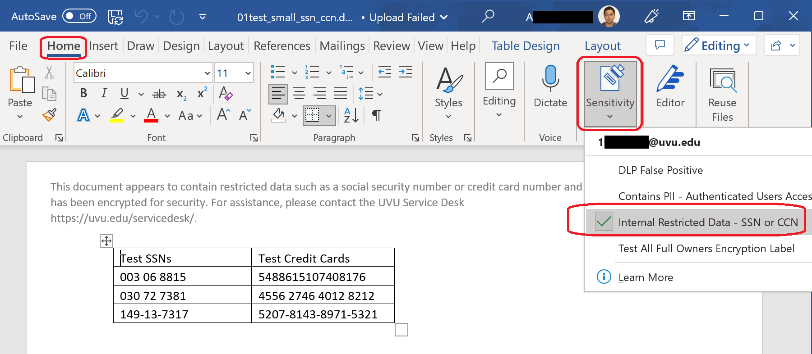The width and height of the screenshot is (812, 354).
Task: Click table move handle above table
Action: [106, 241]
